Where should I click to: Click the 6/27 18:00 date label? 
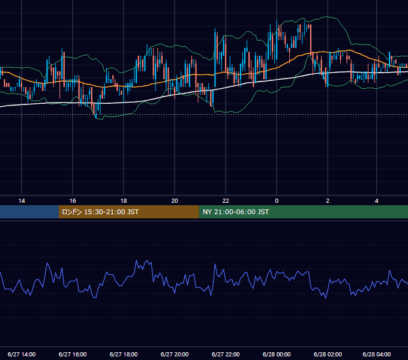tap(124, 354)
